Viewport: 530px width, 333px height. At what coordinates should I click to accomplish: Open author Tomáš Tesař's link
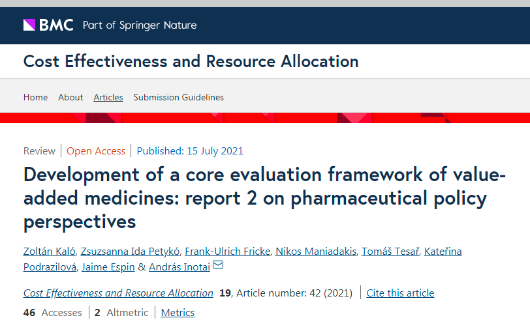[x=390, y=252]
